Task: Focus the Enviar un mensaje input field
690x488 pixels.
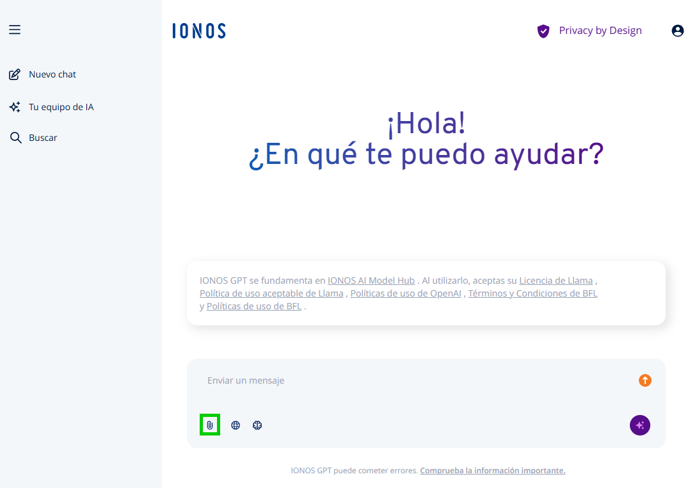Action: [416, 380]
